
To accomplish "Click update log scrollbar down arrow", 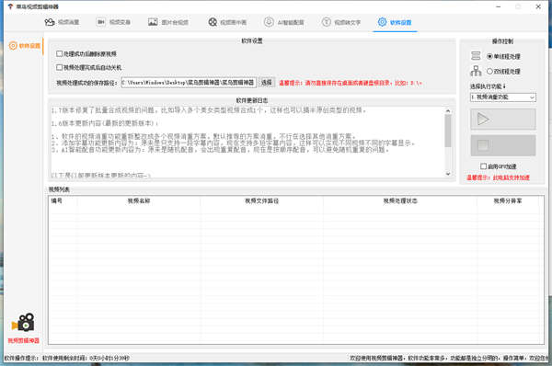I will (x=448, y=174).
